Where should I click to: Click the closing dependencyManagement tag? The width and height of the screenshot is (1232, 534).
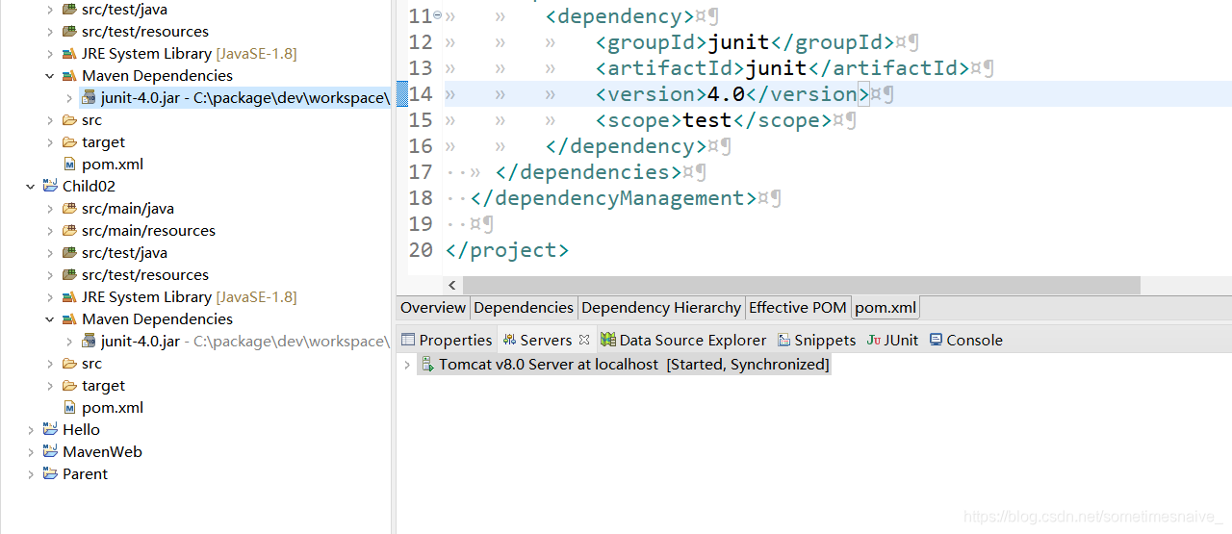[614, 198]
